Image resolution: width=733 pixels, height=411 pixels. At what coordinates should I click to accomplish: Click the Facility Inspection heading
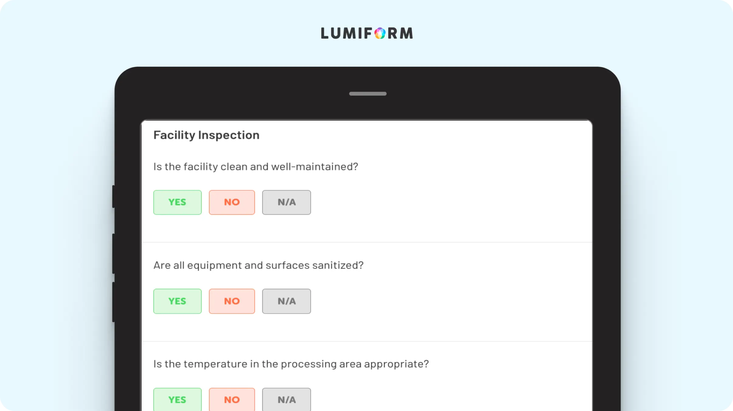pos(207,135)
